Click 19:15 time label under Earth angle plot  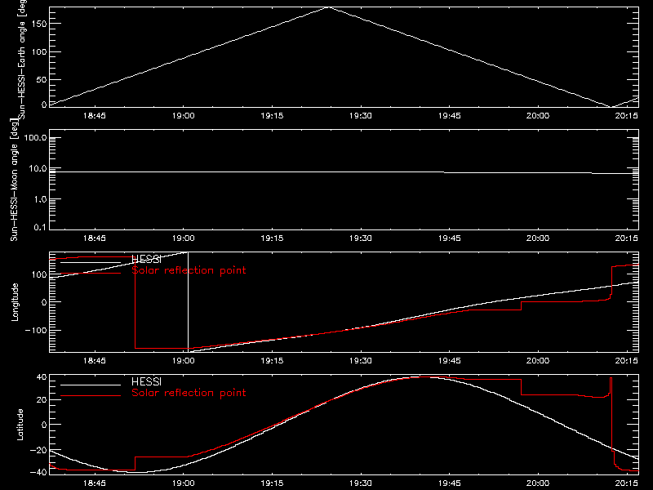[x=272, y=116]
